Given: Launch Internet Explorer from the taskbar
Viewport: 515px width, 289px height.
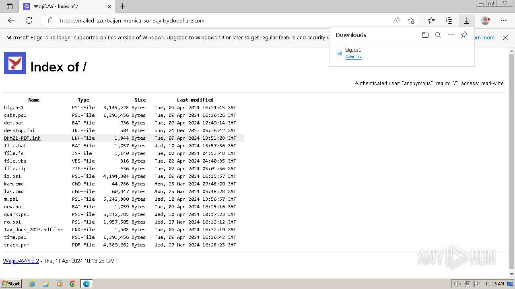Looking at the screenshot, I should point(32,284).
